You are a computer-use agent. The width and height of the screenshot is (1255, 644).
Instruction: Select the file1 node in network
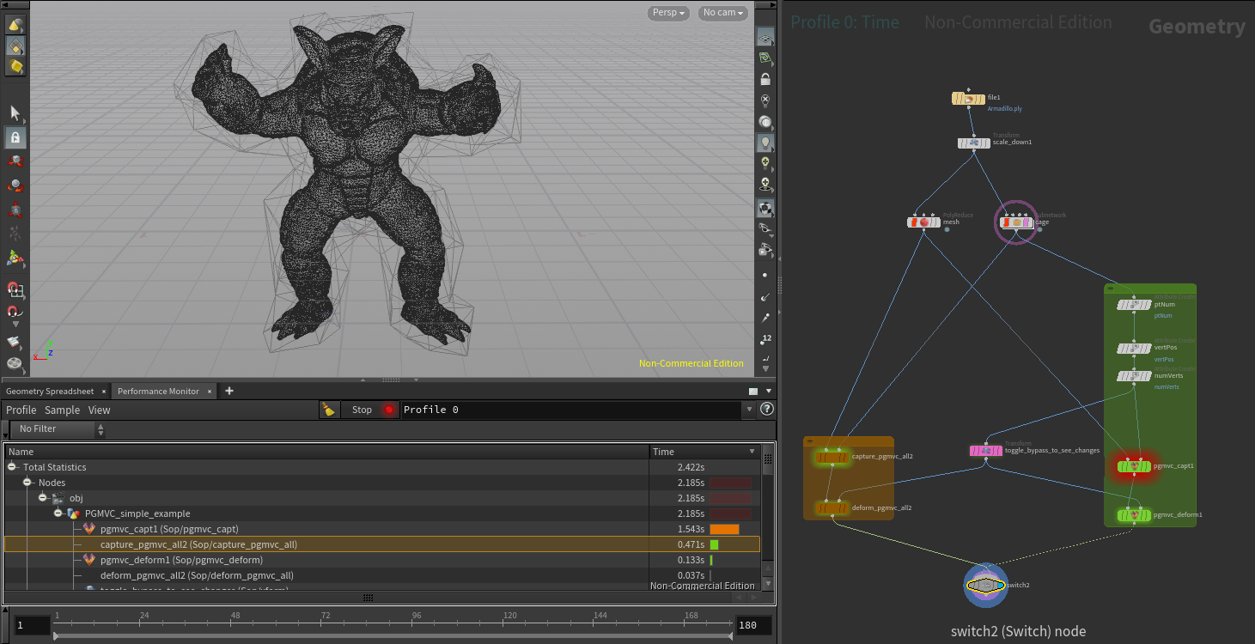coord(968,99)
